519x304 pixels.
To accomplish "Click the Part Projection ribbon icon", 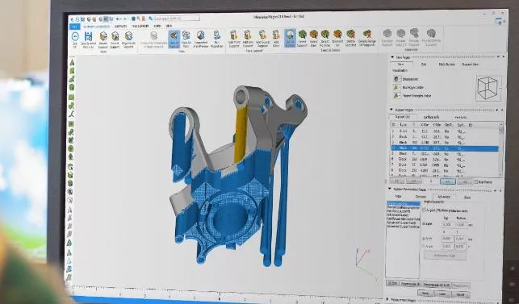I will [217, 40].
